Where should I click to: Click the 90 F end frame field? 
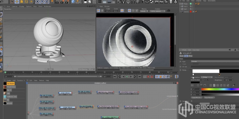(x=107, y=77)
